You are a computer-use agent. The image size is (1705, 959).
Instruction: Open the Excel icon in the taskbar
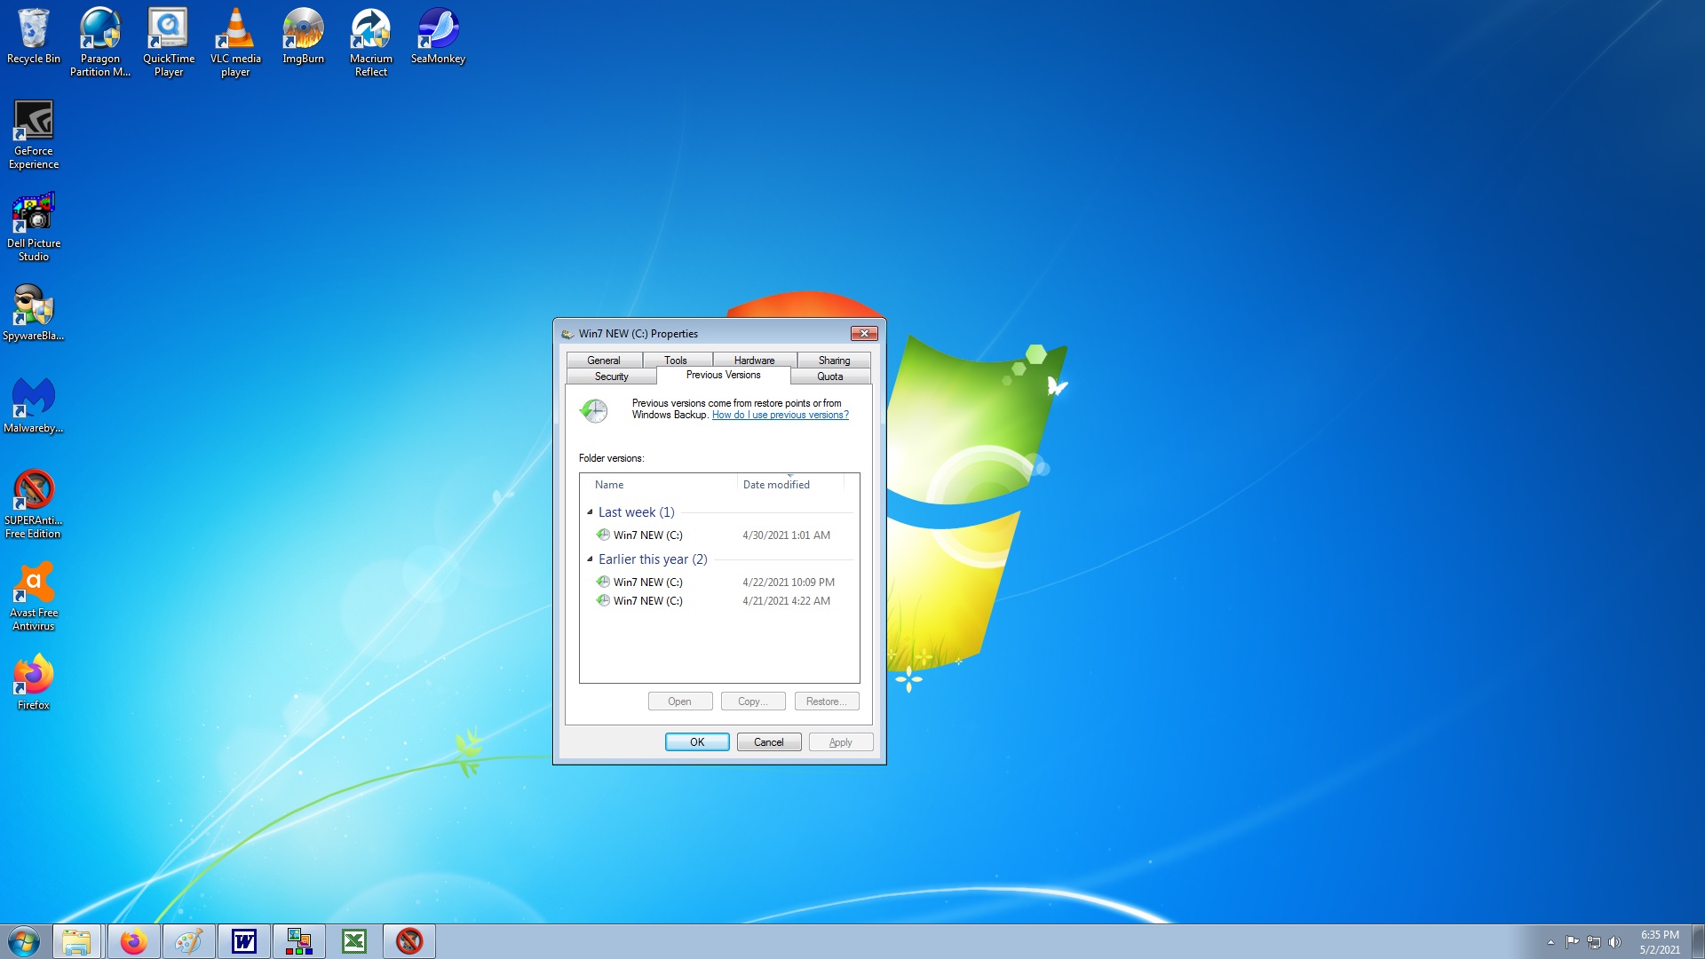click(354, 941)
